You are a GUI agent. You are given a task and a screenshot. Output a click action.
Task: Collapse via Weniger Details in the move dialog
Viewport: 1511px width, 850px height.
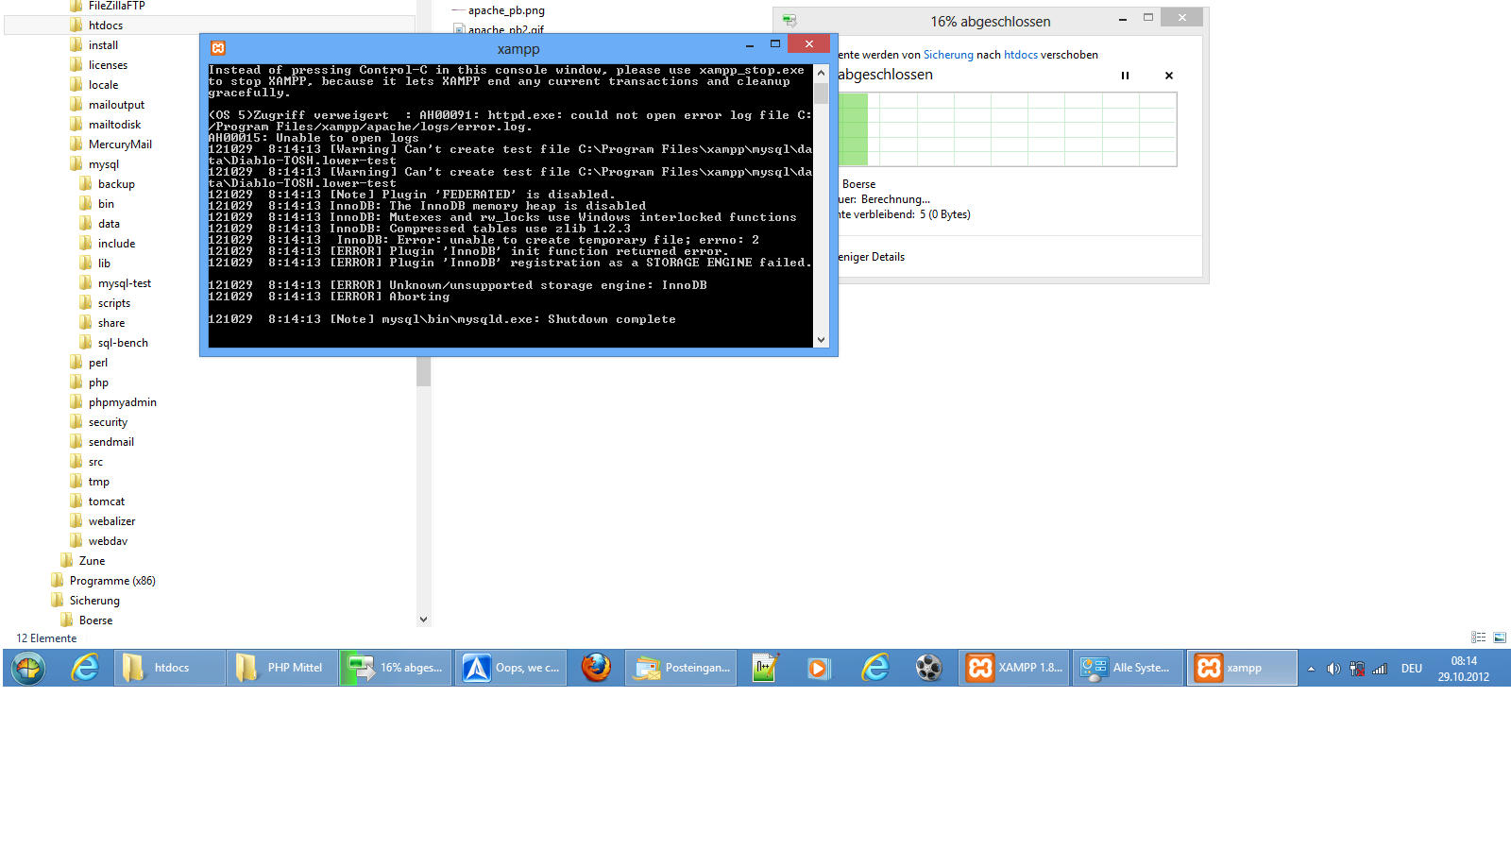coord(872,257)
